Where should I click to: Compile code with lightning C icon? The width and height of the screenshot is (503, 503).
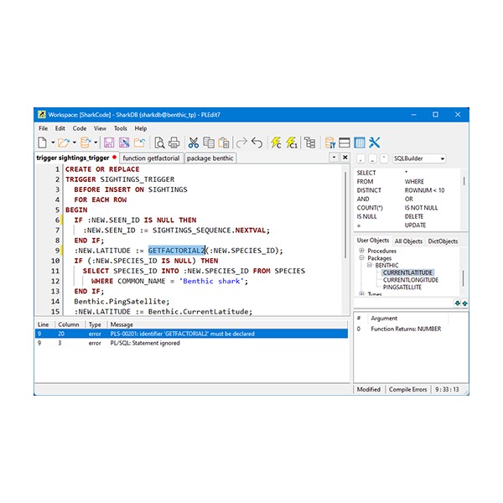pyautogui.click(x=276, y=143)
